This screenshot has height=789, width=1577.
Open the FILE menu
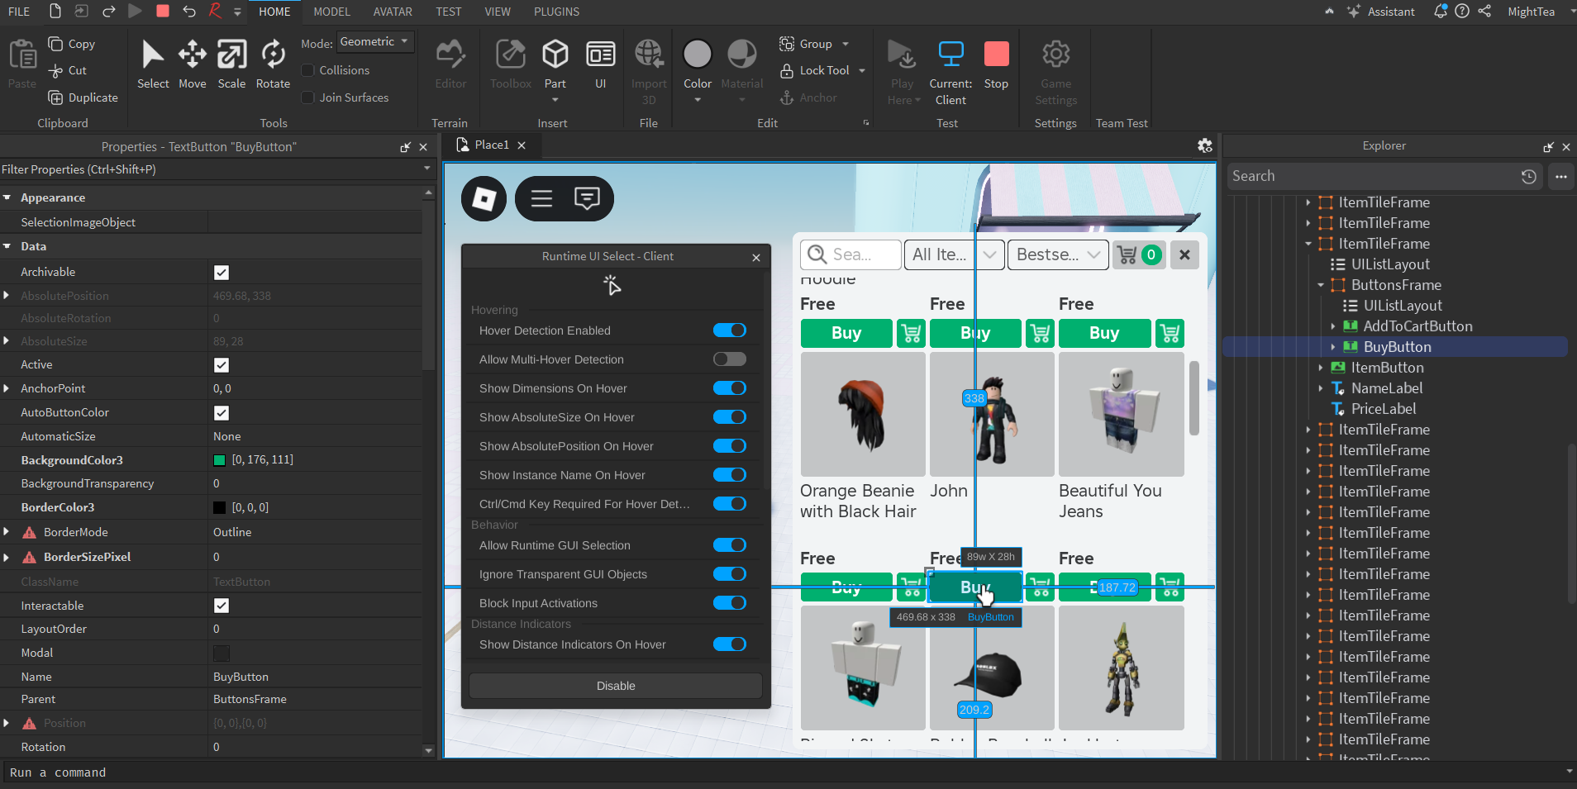coord(19,12)
